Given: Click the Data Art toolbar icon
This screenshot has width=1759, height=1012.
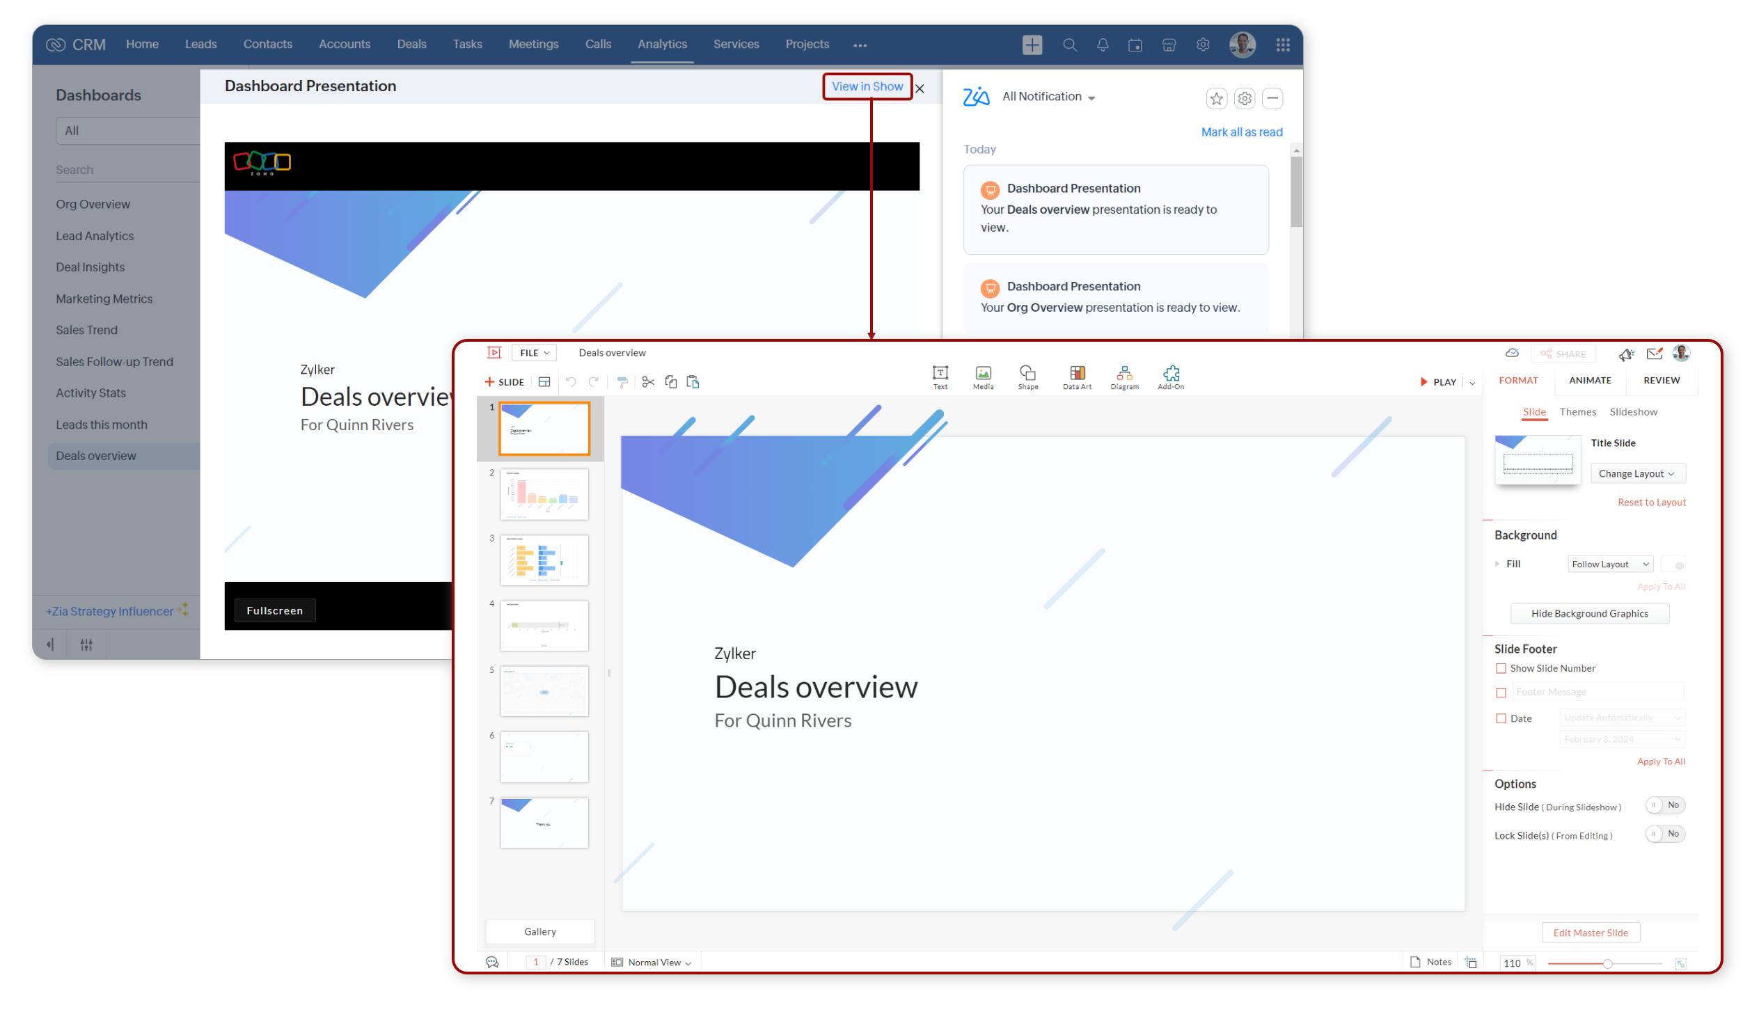Looking at the screenshot, I should [1076, 373].
